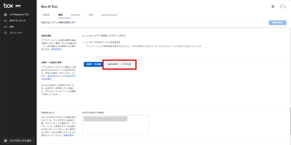
Task: Click the save changes button top right
Action: 277,23
